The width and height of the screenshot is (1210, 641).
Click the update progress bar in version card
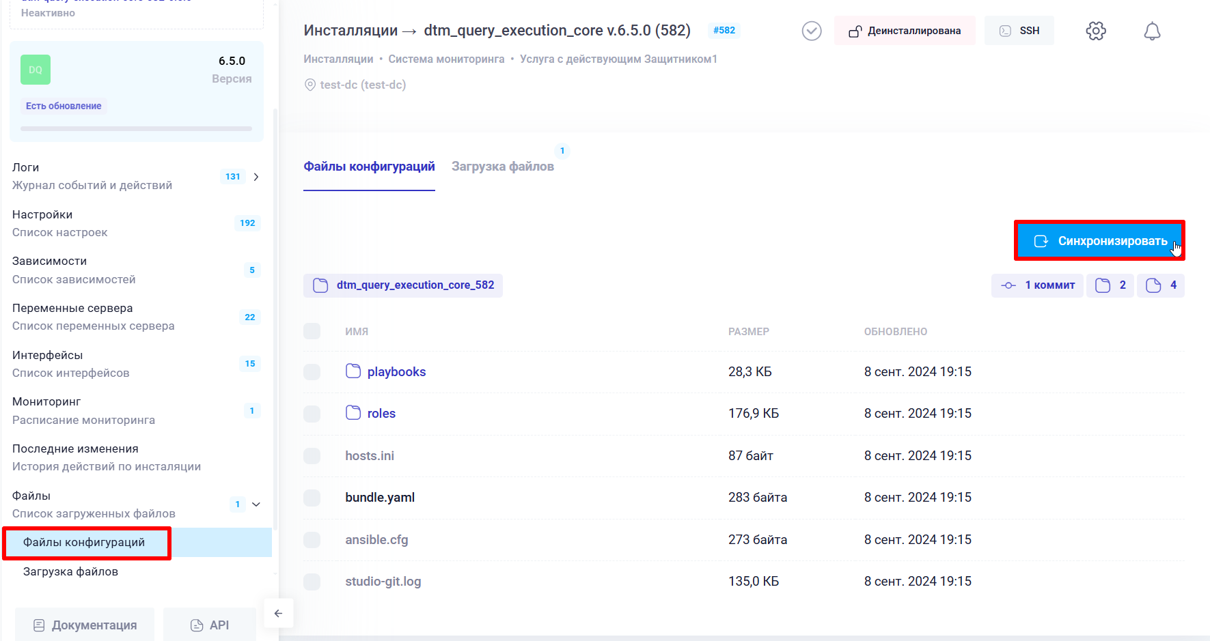point(136,128)
